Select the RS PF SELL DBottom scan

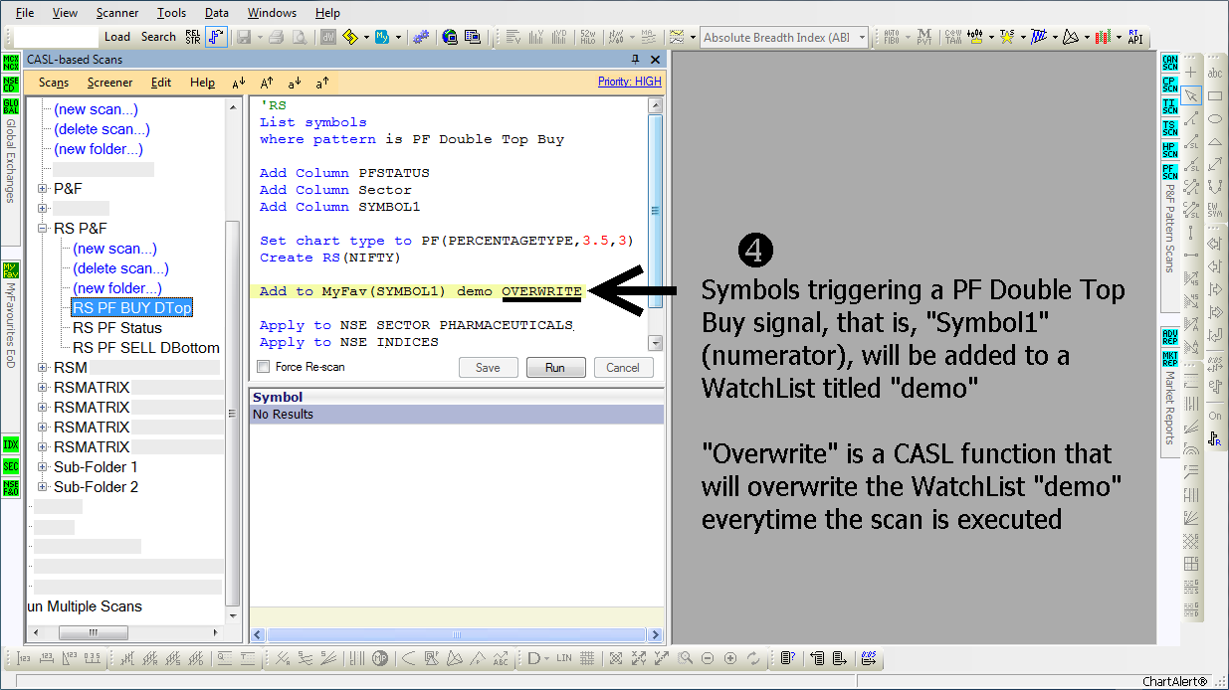click(146, 347)
